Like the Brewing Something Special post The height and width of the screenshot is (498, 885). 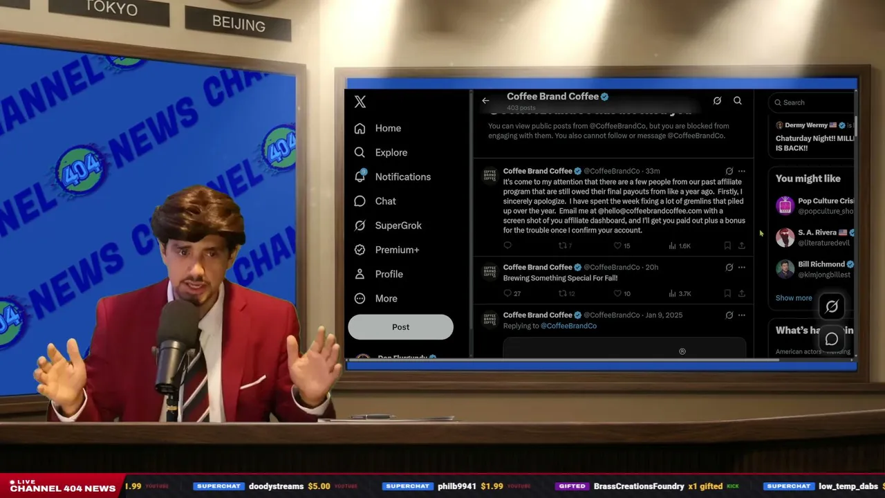coord(622,293)
